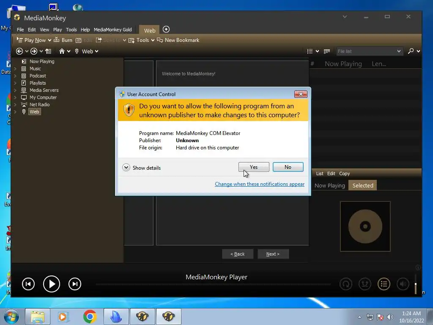
Task: Go forward with the right arrow icon
Action: pyautogui.click(x=34, y=51)
